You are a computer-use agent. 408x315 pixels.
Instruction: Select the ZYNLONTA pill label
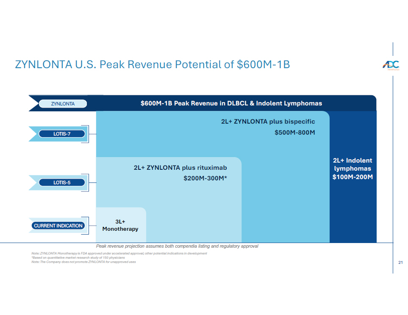[63, 104]
